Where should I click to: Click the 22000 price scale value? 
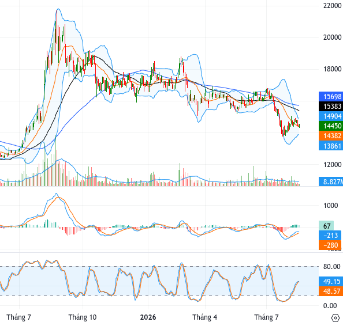point(332,6)
